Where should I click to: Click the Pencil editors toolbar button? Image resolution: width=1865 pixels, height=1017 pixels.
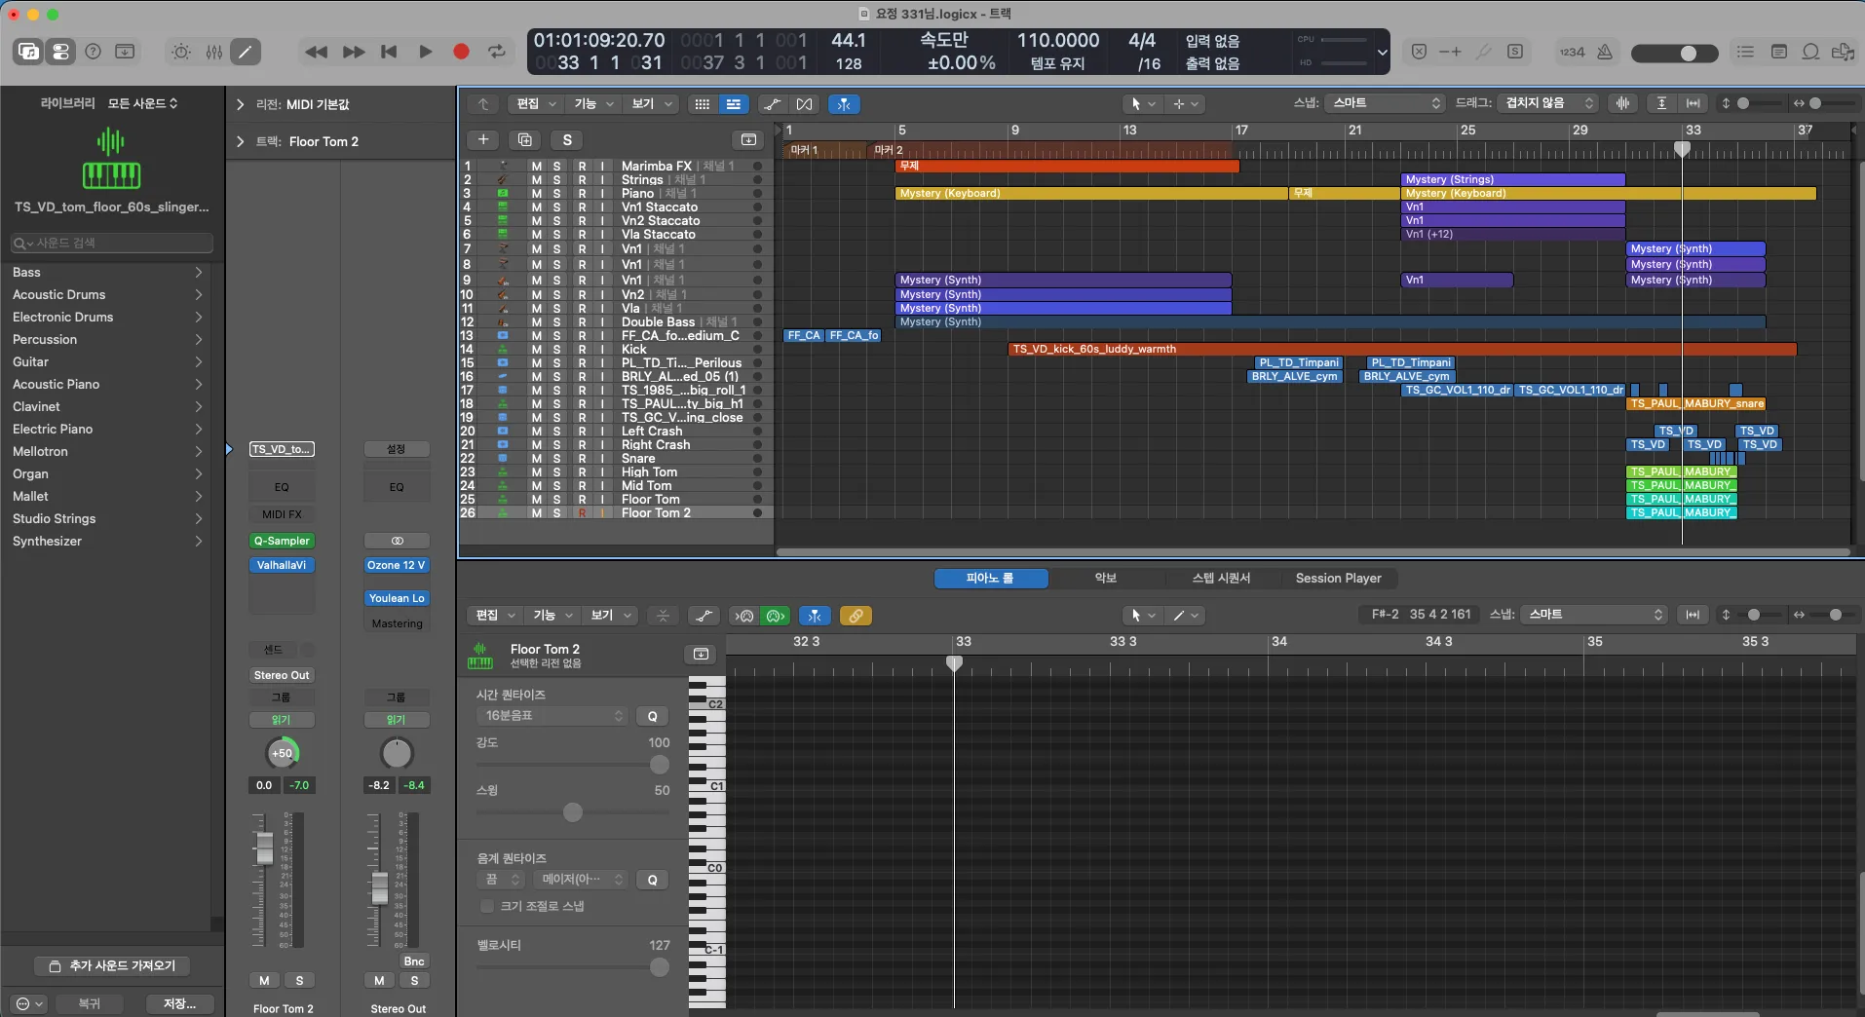point(245,52)
